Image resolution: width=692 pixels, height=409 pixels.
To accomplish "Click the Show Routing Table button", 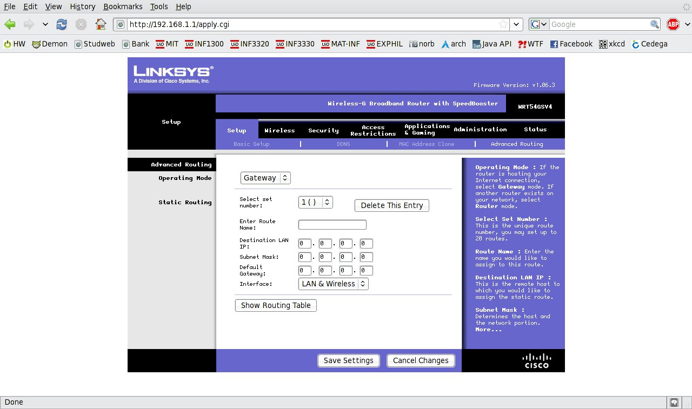I will 276,305.
